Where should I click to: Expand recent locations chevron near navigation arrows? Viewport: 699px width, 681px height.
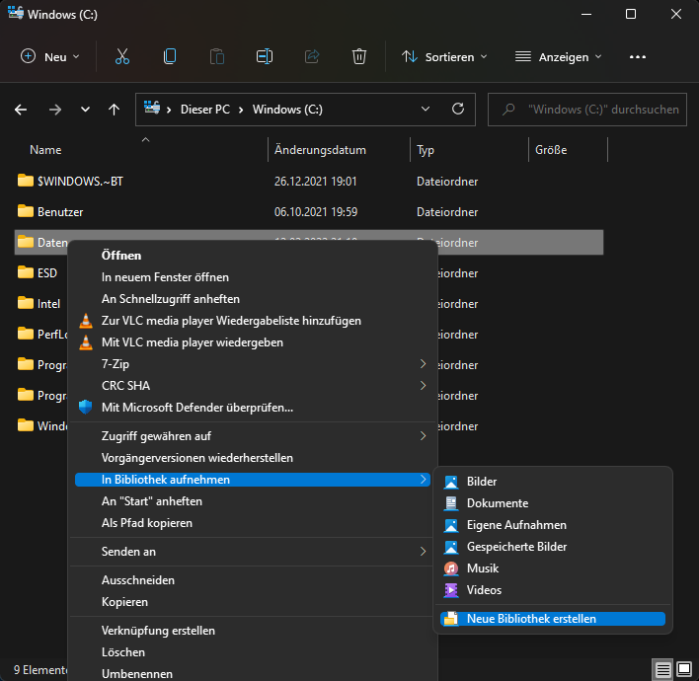point(85,110)
